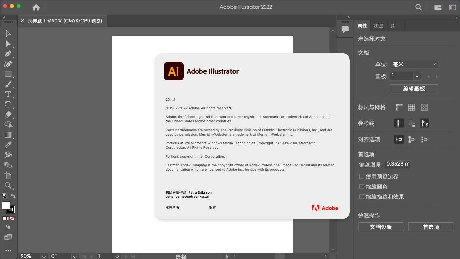
Task: Show rulers via the ruler icon
Action: coord(399,107)
